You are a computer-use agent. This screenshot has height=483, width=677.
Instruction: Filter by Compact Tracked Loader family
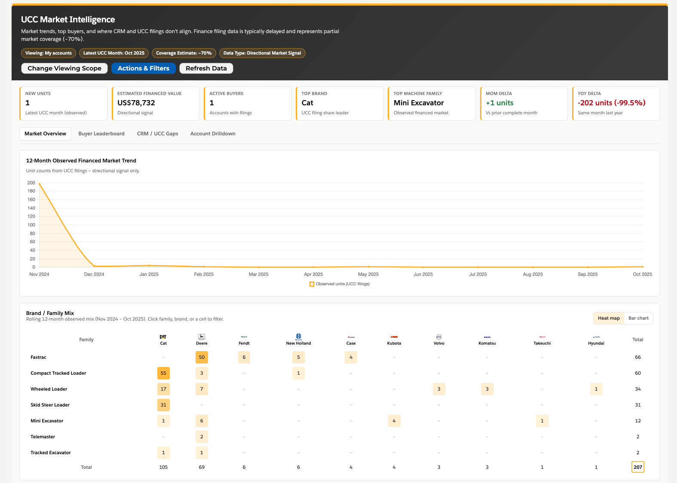click(x=58, y=373)
